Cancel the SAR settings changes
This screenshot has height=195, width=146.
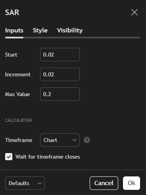click(104, 183)
